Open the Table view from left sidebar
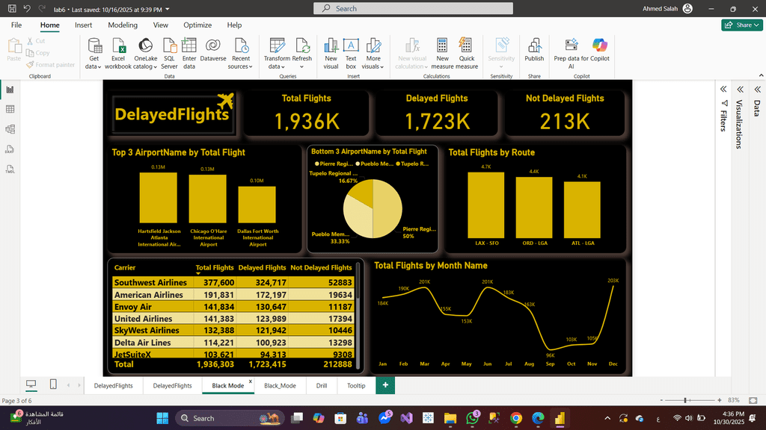766x430 pixels. pos(10,109)
